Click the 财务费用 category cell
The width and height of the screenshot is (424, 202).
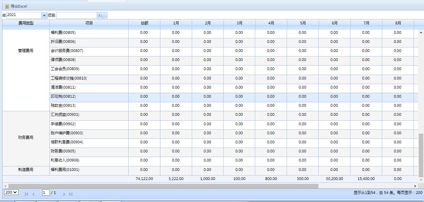pos(26,138)
